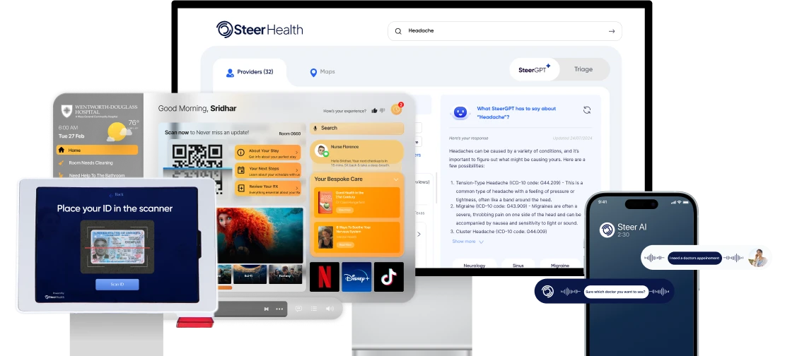Image resolution: width=785 pixels, height=356 pixels.
Task: Mute using the player volume icon
Action: (330, 309)
